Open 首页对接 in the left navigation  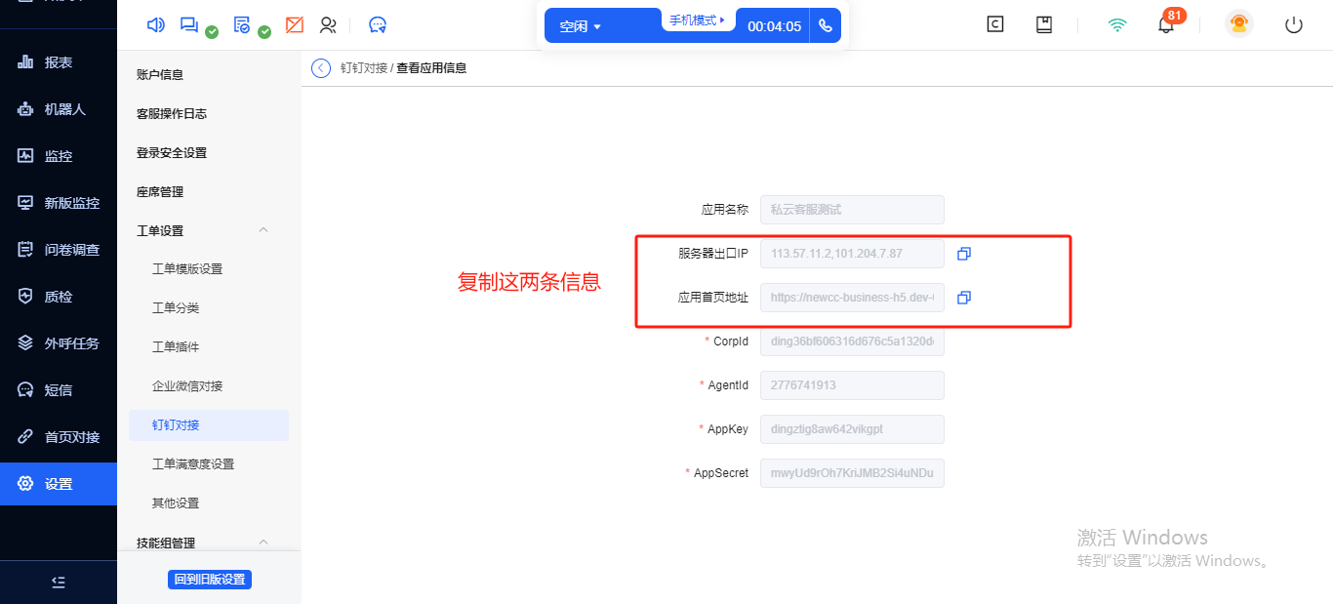pos(59,437)
